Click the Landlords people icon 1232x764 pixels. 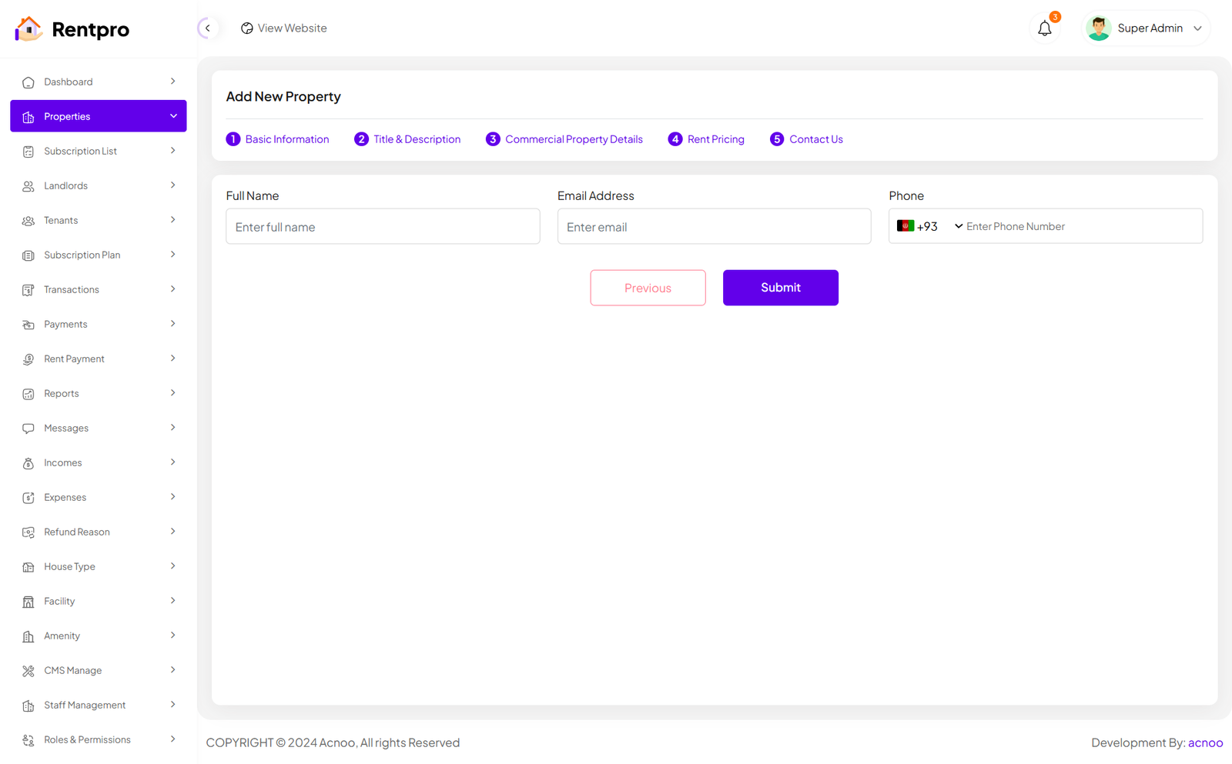click(28, 186)
